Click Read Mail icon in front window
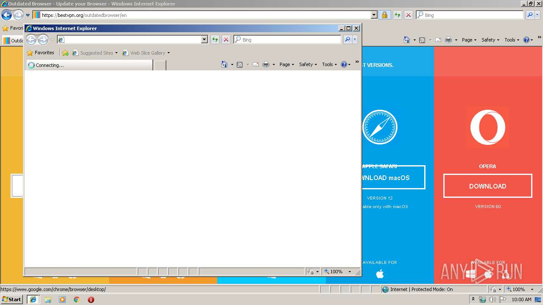This screenshot has height=305, width=543. pyautogui.click(x=256, y=64)
